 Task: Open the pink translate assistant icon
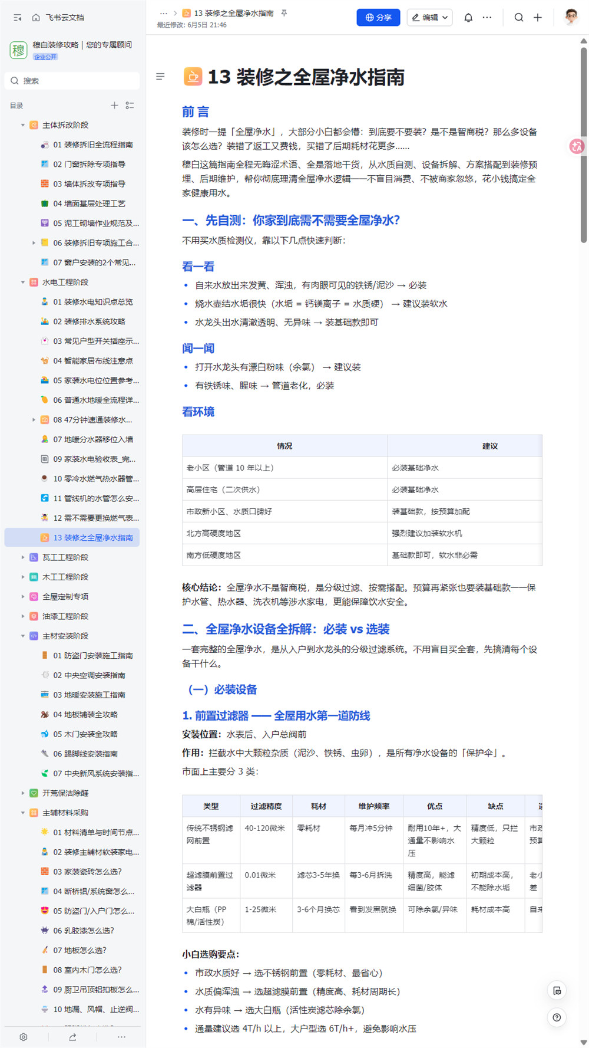pyautogui.click(x=577, y=146)
